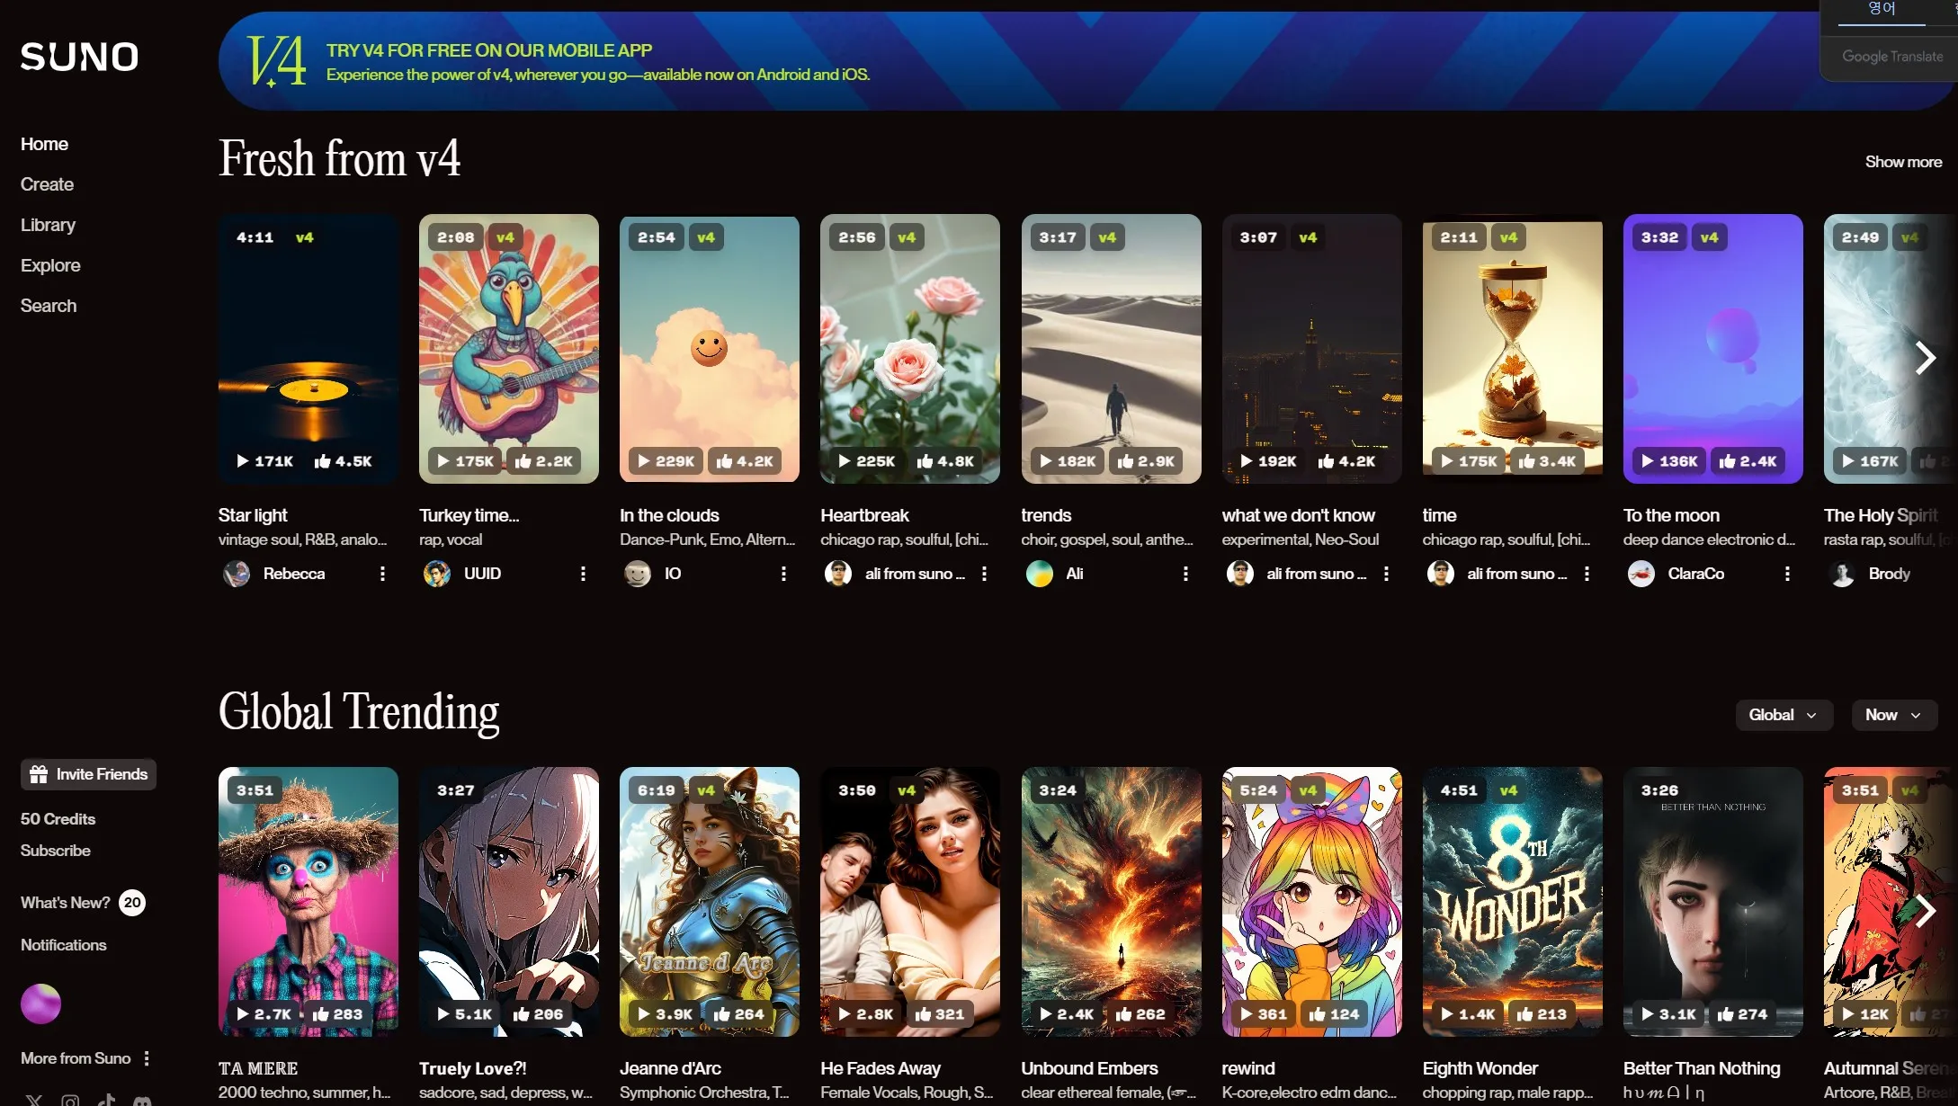Click thumbs-up on To the moon card
Image resolution: width=1958 pixels, height=1106 pixels.
tap(1727, 461)
